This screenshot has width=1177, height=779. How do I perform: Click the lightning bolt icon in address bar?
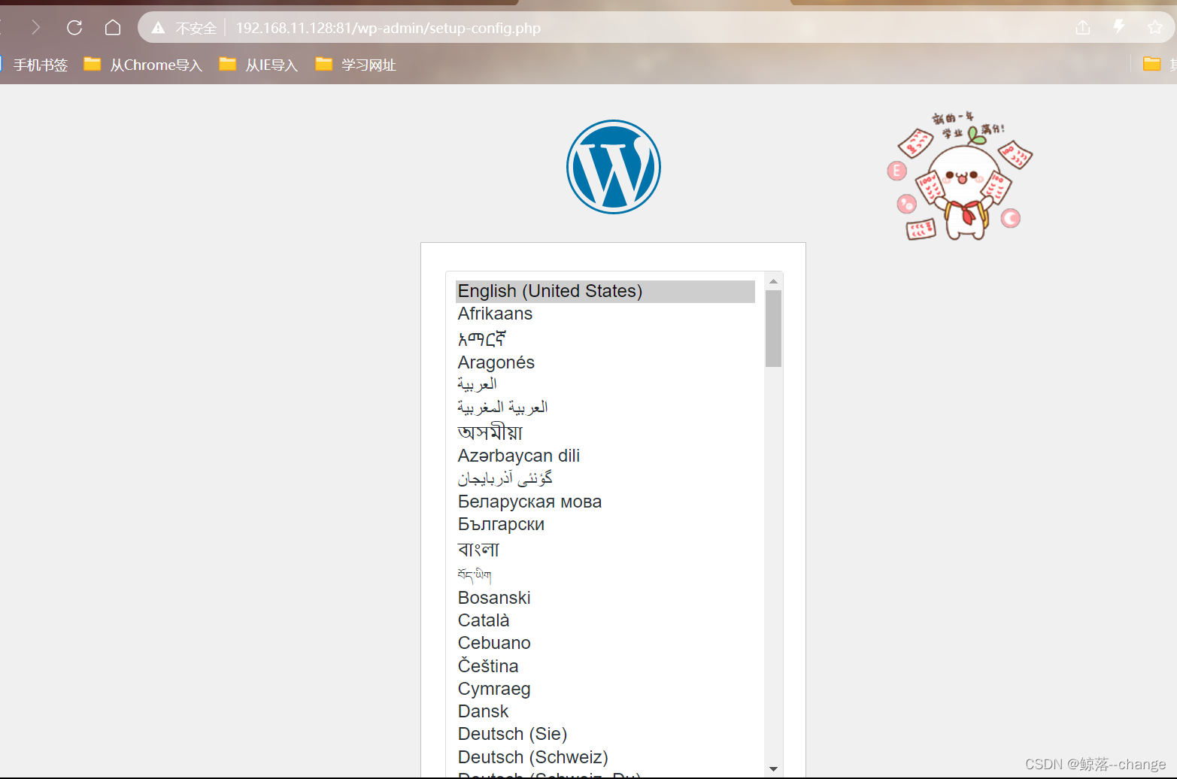click(1119, 27)
